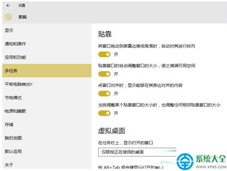Click the 系统 header title
Viewport: 227px width, 171px height.
coord(22,17)
